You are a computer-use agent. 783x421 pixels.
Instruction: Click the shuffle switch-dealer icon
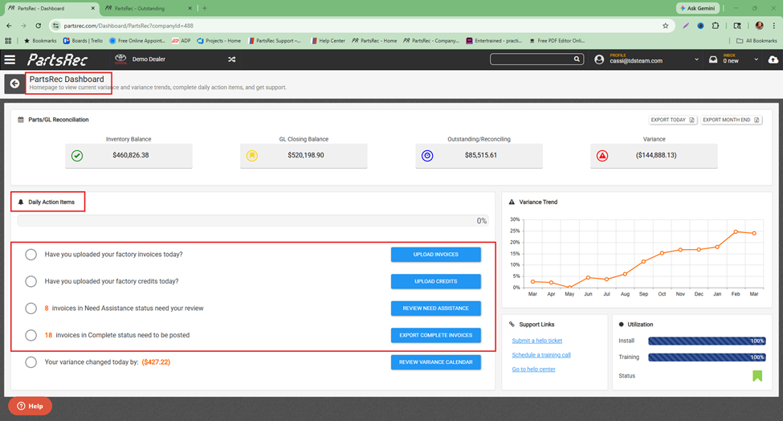click(232, 59)
